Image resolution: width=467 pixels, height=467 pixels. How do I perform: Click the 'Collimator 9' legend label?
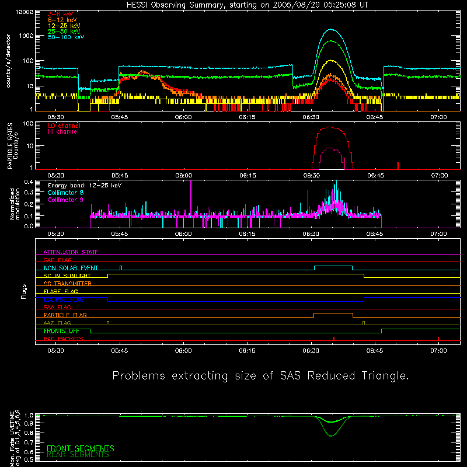pos(65,200)
